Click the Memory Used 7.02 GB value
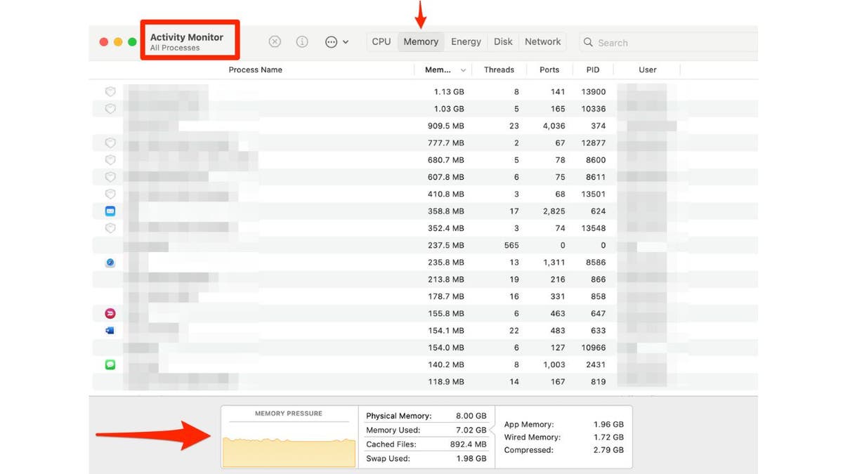This screenshot has width=843, height=474. pos(471,430)
